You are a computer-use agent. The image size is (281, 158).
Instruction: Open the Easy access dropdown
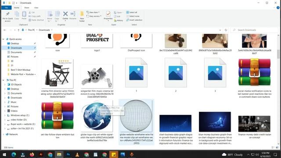click(94, 16)
